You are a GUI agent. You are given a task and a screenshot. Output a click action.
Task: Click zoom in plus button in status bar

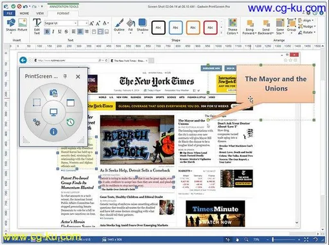click(299, 239)
